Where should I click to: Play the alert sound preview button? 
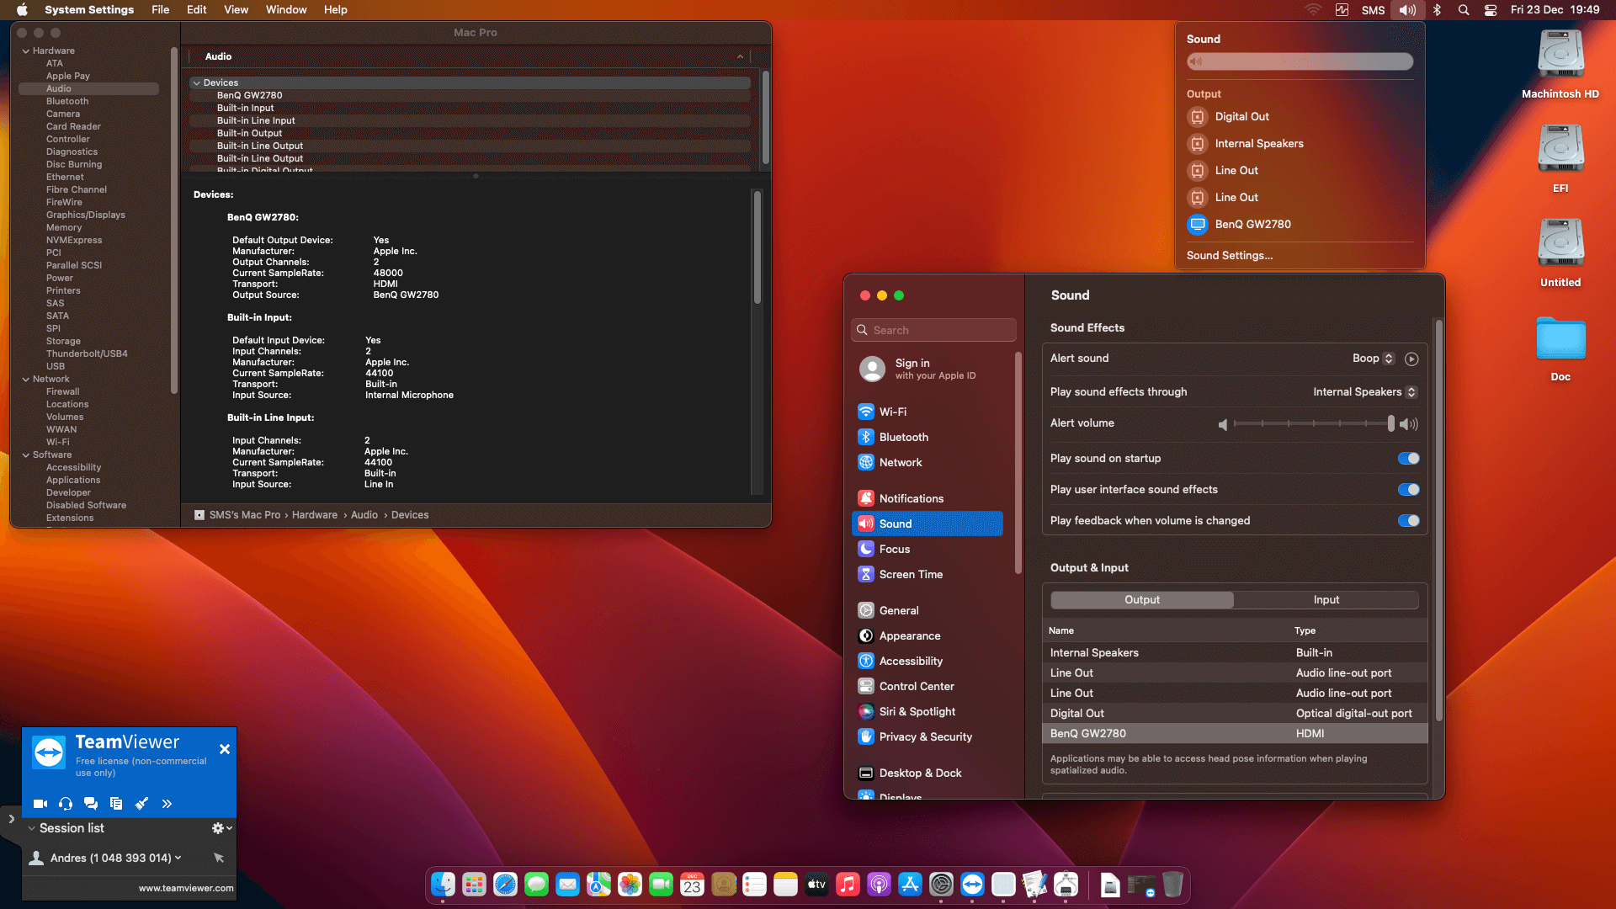click(1411, 359)
